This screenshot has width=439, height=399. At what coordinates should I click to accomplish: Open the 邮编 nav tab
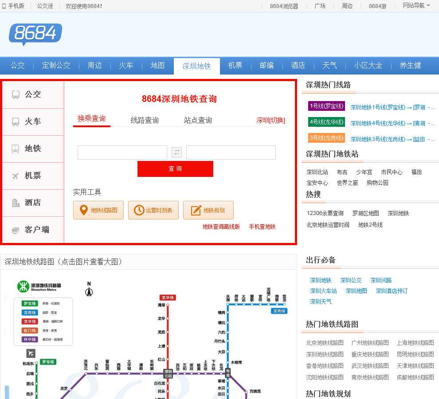click(x=267, y=66)
